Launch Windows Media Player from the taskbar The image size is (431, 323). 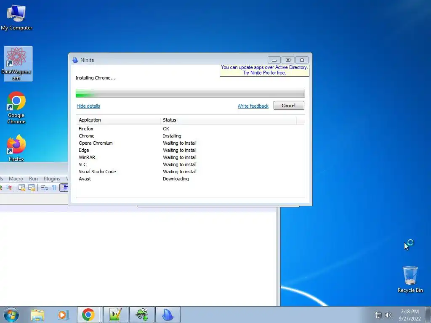pyautogui.click(x=62, y=315)
